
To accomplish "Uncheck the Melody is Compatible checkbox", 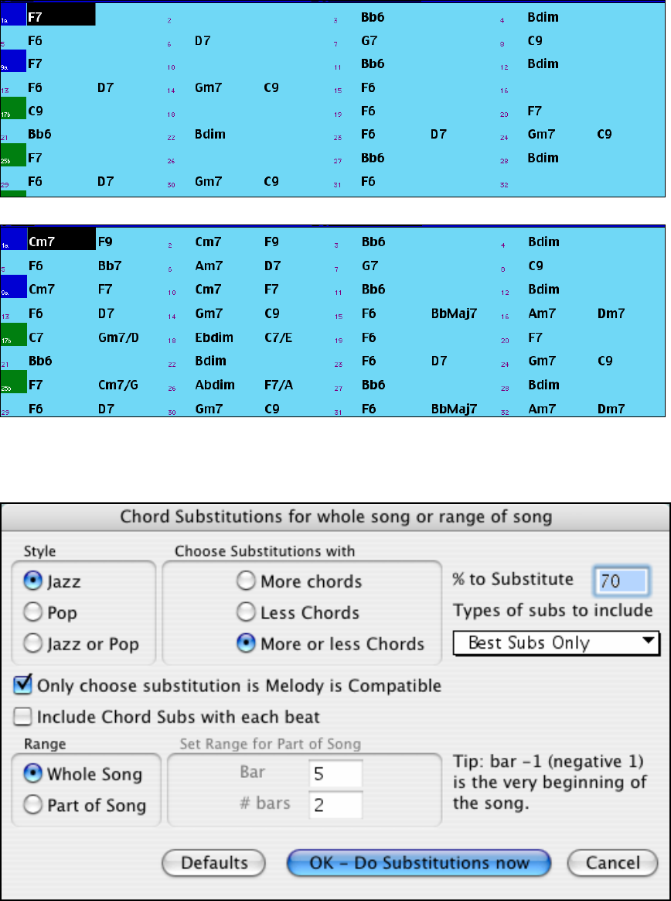I will (x=23, y=685).
